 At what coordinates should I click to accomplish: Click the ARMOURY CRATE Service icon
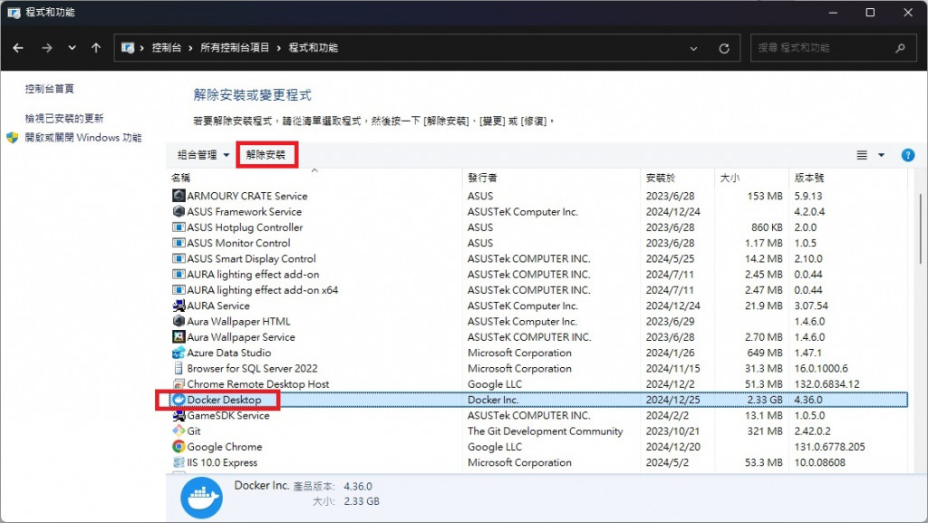pyautogui.click(x=179, y=195)
